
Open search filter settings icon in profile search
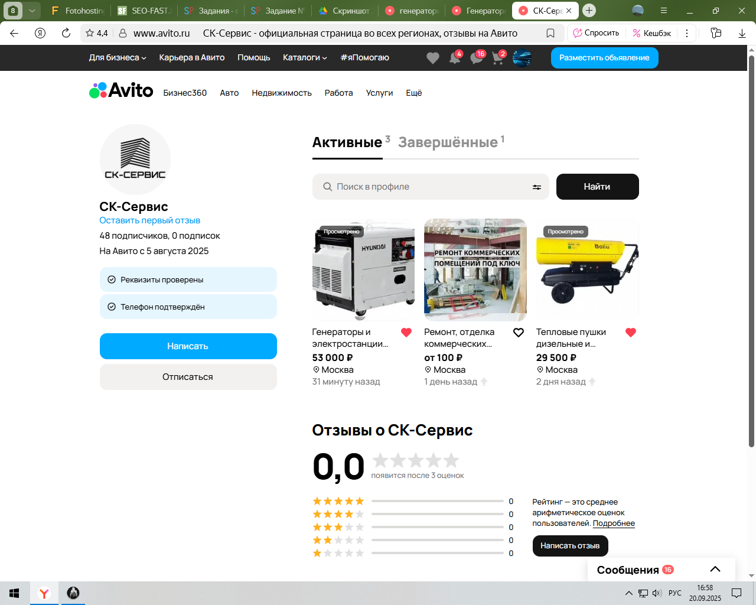tap(537, 187)
